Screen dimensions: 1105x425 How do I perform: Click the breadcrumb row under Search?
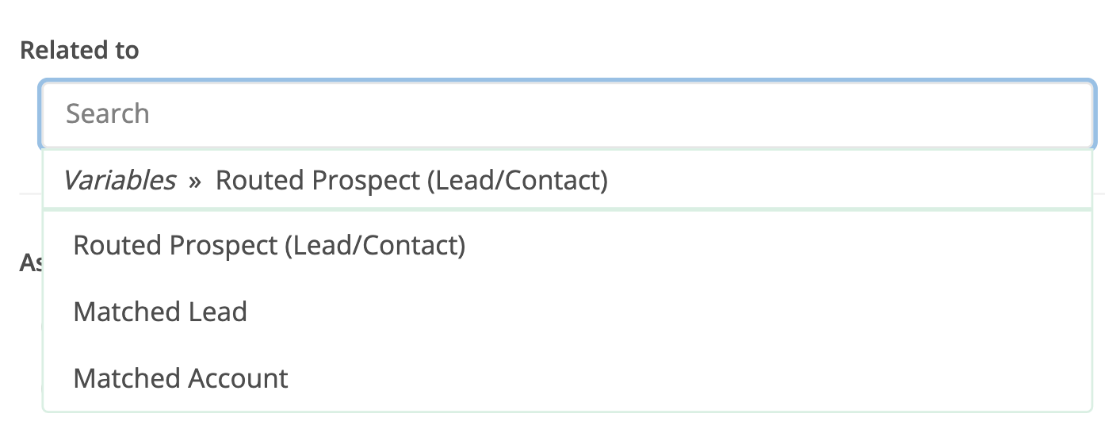(567, 181)
